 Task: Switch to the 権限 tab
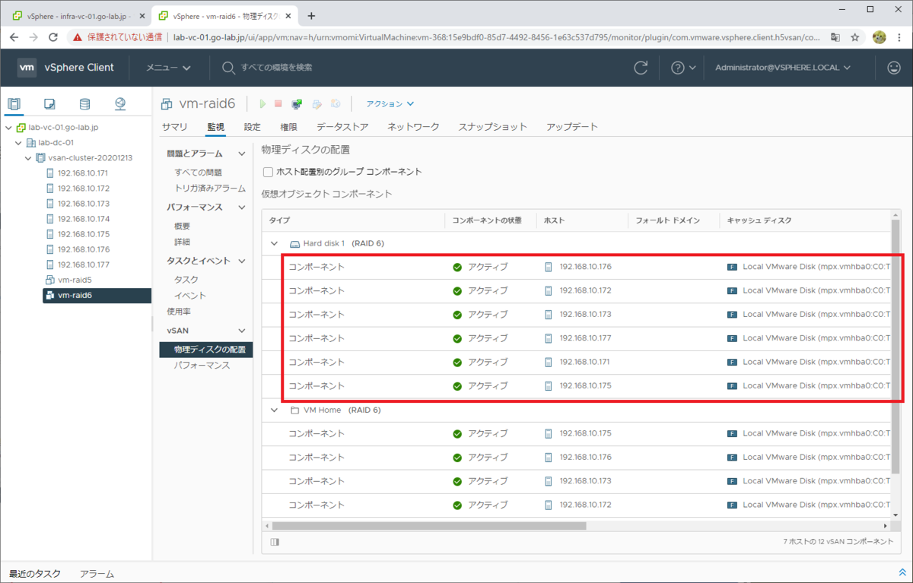[288, 127]
